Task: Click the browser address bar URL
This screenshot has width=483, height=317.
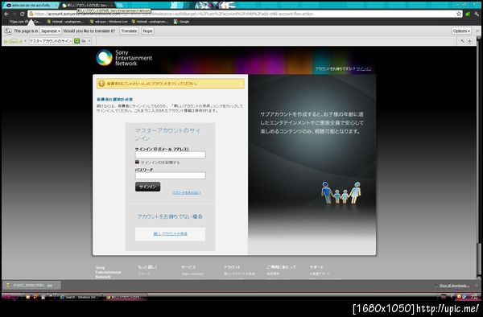Action: [x=245, y=14]
